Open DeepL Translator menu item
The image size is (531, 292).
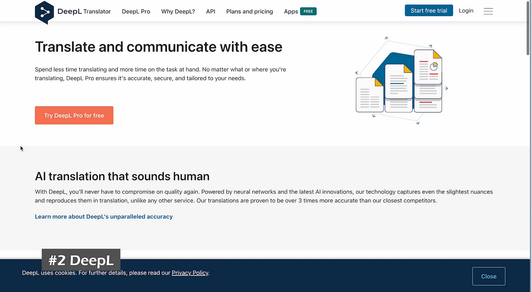click(84, 11)
